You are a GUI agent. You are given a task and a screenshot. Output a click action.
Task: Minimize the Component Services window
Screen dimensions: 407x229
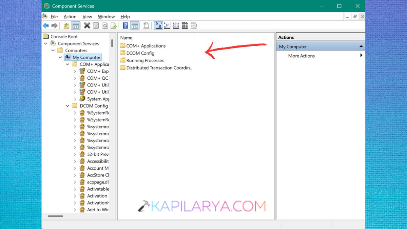(x=322, y=6)
